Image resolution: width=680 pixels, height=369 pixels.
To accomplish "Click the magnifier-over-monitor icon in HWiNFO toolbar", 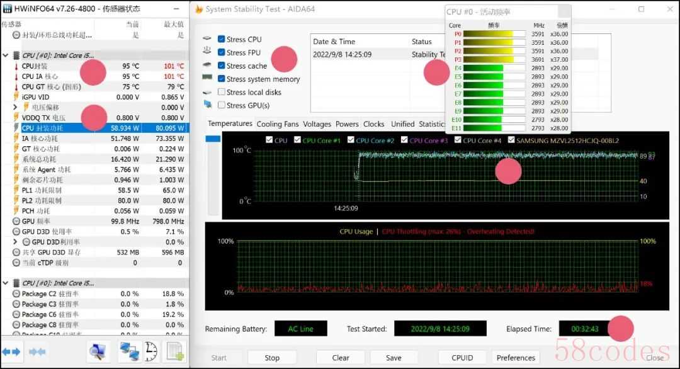I will [98, 351].
